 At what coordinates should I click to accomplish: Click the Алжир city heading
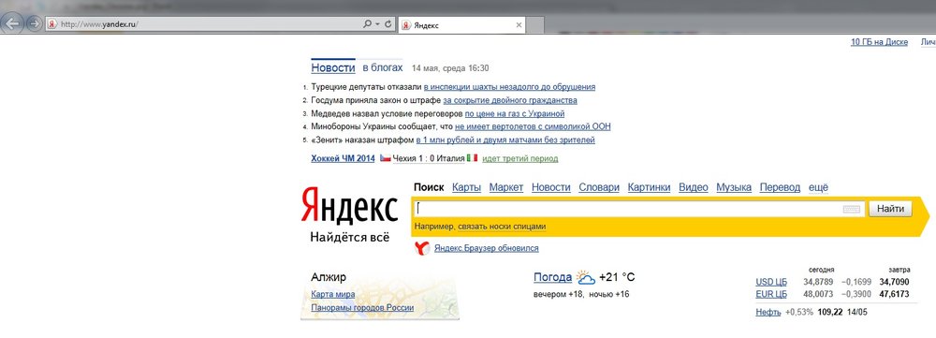[x=329, y=277]
